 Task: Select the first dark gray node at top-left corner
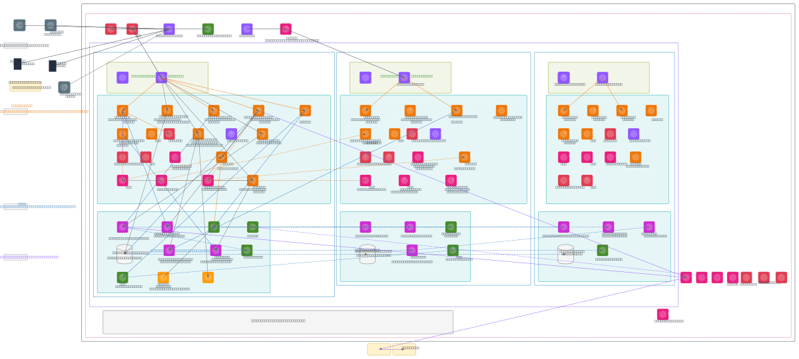(19, 25)
